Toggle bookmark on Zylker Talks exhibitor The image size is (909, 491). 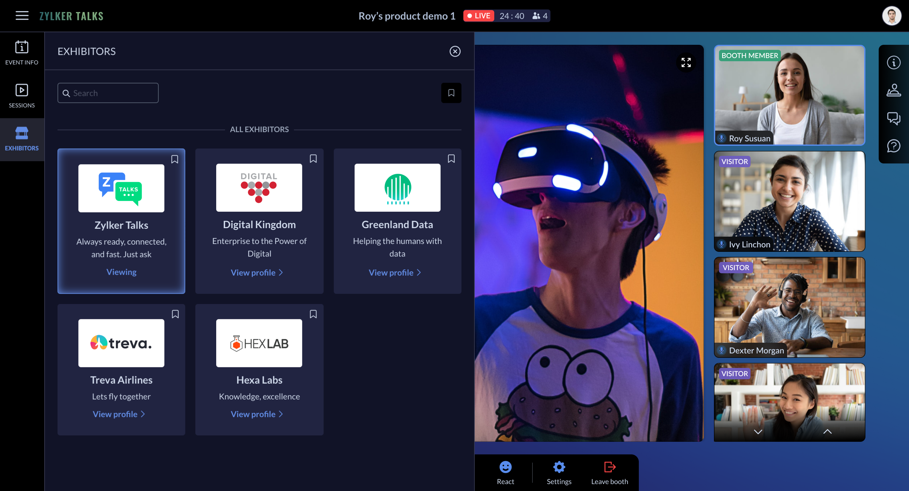175,158
